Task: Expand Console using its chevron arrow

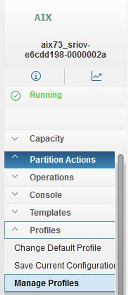Action: (15, 194)
